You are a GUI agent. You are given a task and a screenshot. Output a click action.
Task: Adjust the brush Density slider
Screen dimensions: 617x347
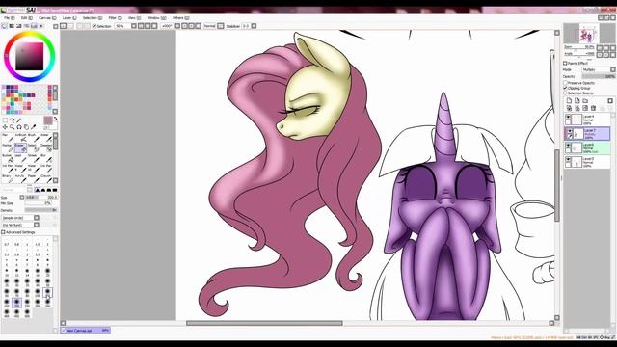(40, 210)
